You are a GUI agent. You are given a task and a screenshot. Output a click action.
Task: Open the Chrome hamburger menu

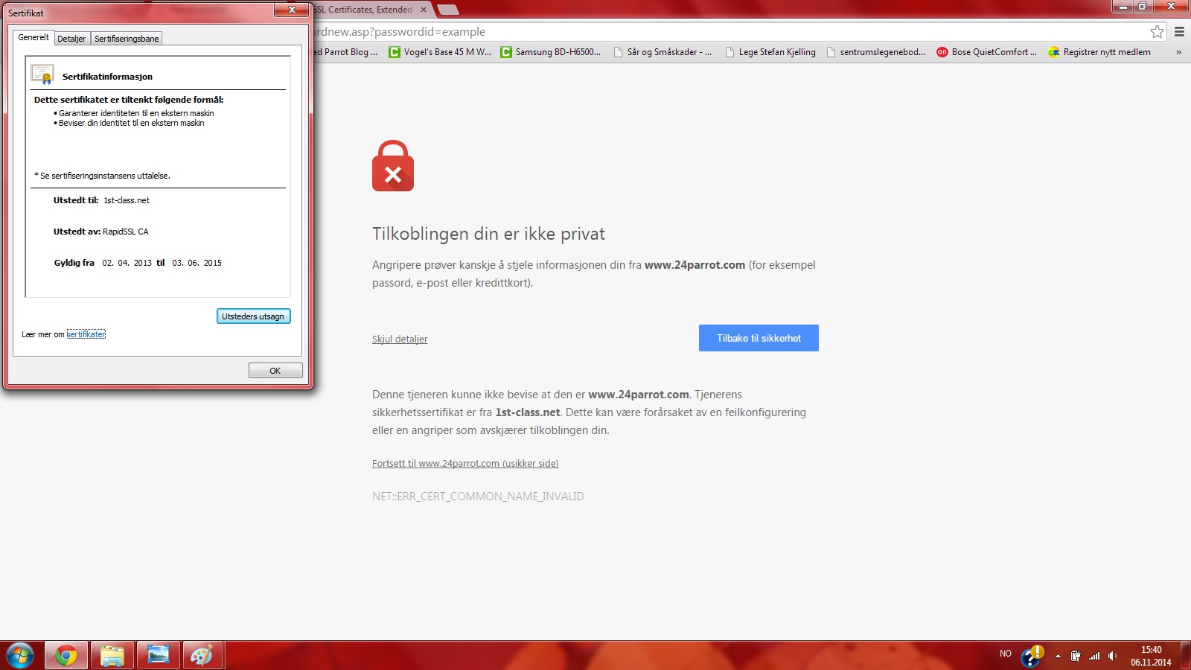(x=1179, y=32)
